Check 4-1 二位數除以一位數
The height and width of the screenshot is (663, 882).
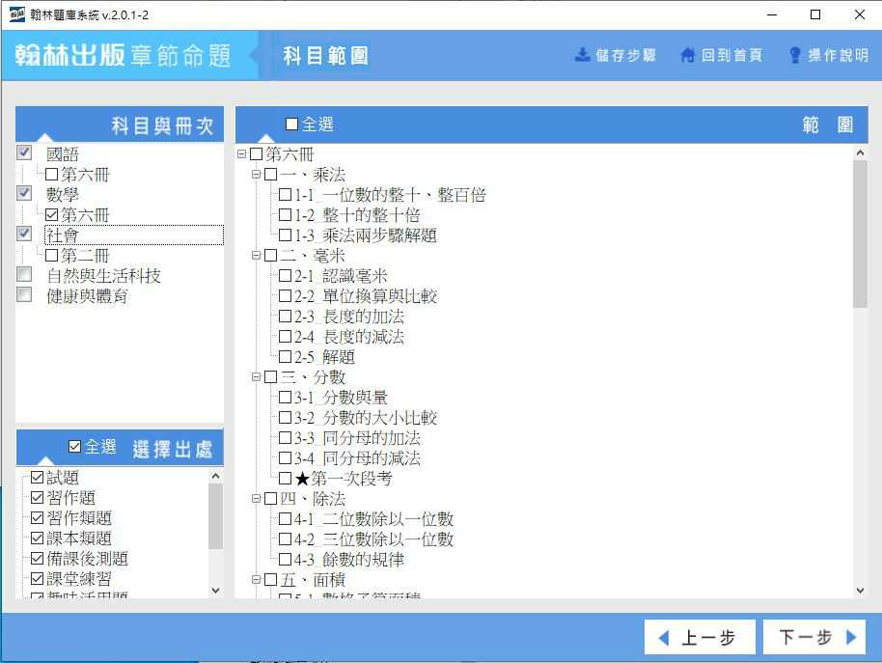click(x=286, y=518)
